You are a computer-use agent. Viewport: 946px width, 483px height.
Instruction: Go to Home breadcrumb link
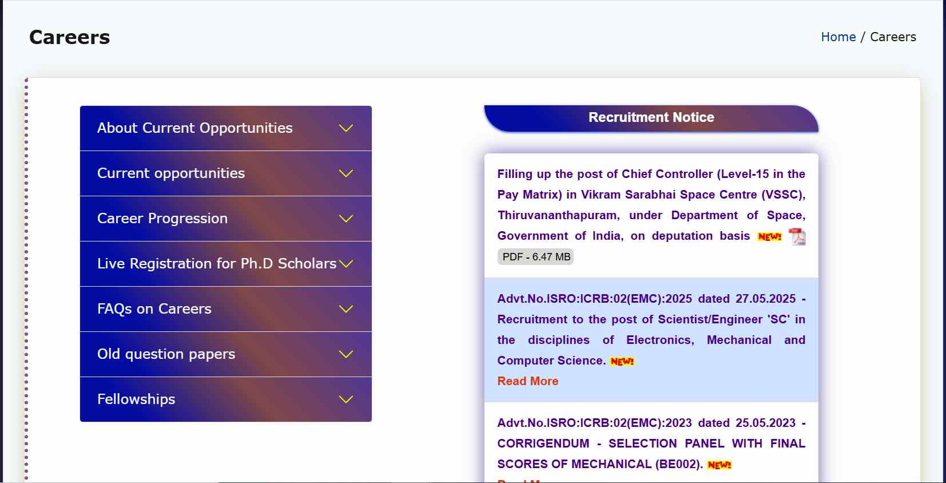click(838, 37)
